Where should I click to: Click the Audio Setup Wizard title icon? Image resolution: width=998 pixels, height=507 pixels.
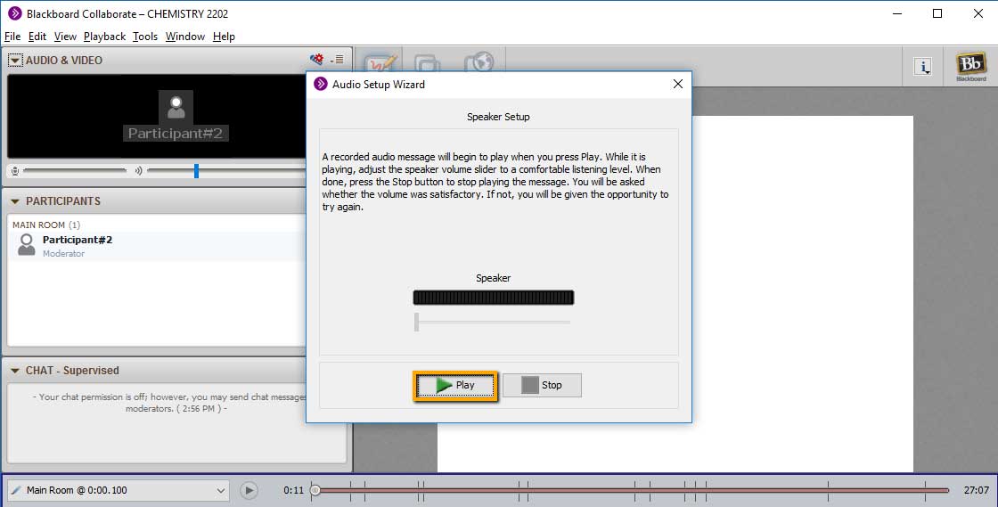(x=321, y=84)
